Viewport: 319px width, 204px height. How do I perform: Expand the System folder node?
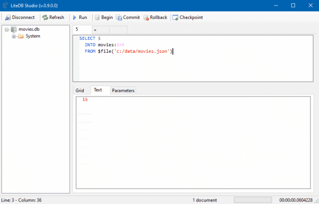pyautogui.click(x=14, y=36)
